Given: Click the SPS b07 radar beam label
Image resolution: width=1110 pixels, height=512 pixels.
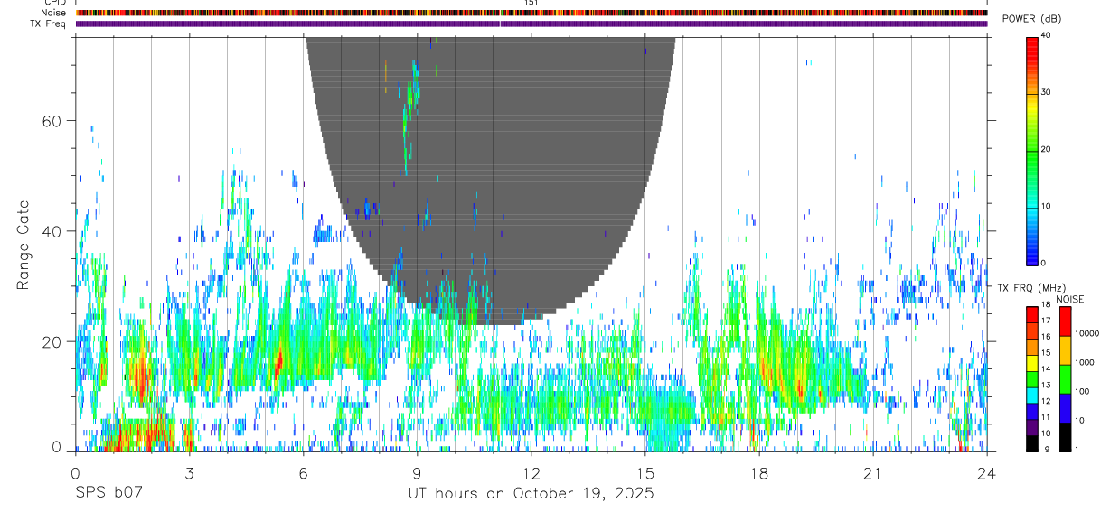Looking at the screenshot, I should click(x=108, y=494).
